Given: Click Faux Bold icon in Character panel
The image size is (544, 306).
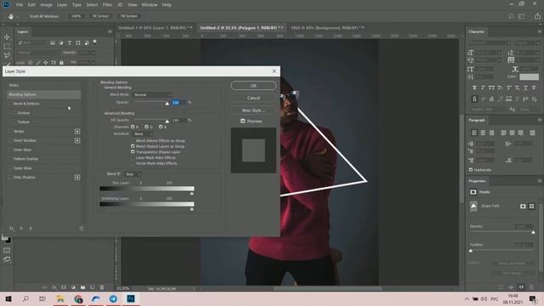Looking at the screenshot, I should point(474,88).
